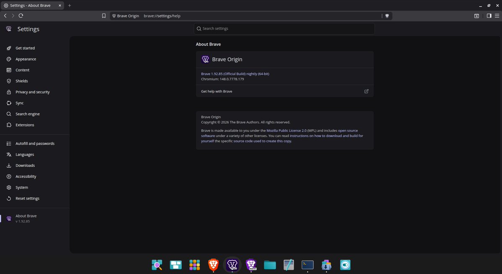This screenshot has height=274, width=502.
Task: Click the Brave lion logo beside Settings title
Action: pos(9,29)
